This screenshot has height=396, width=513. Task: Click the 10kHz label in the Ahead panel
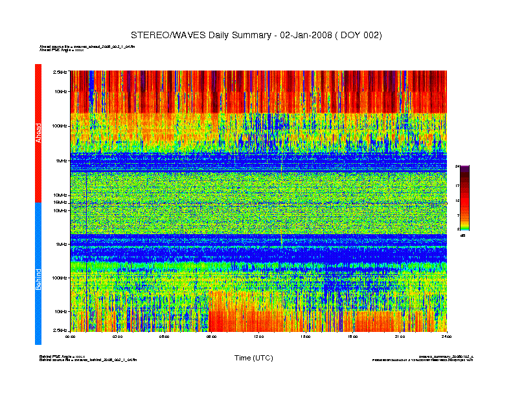coord(61,92)
